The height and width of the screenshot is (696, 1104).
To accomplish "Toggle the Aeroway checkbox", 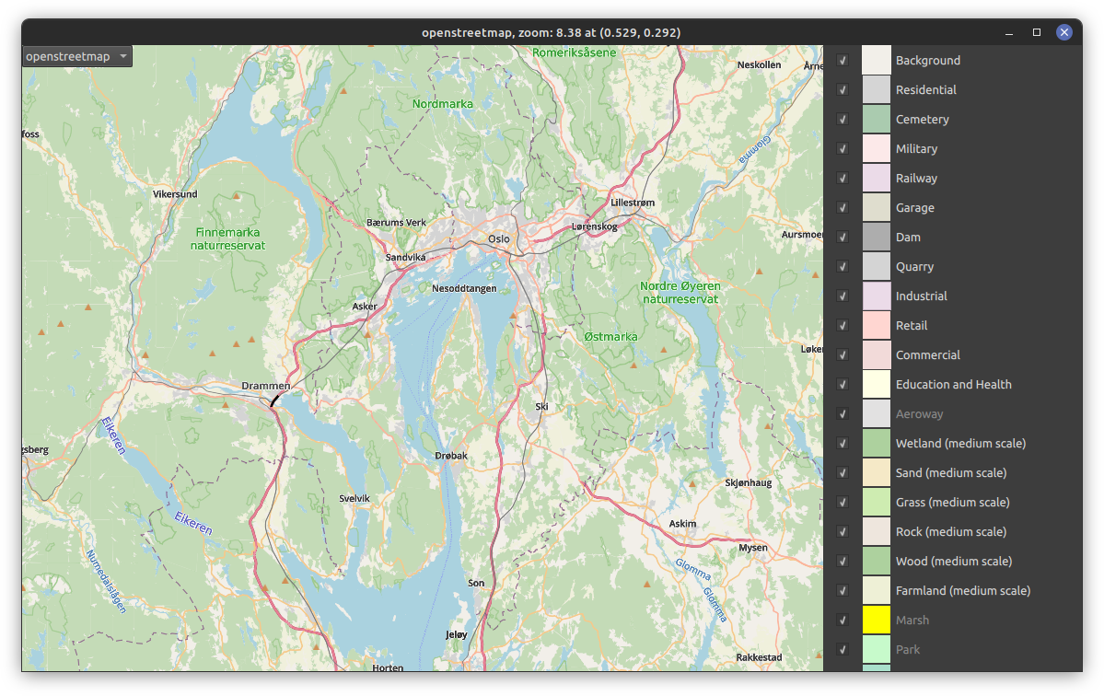I will click(842, 413).
